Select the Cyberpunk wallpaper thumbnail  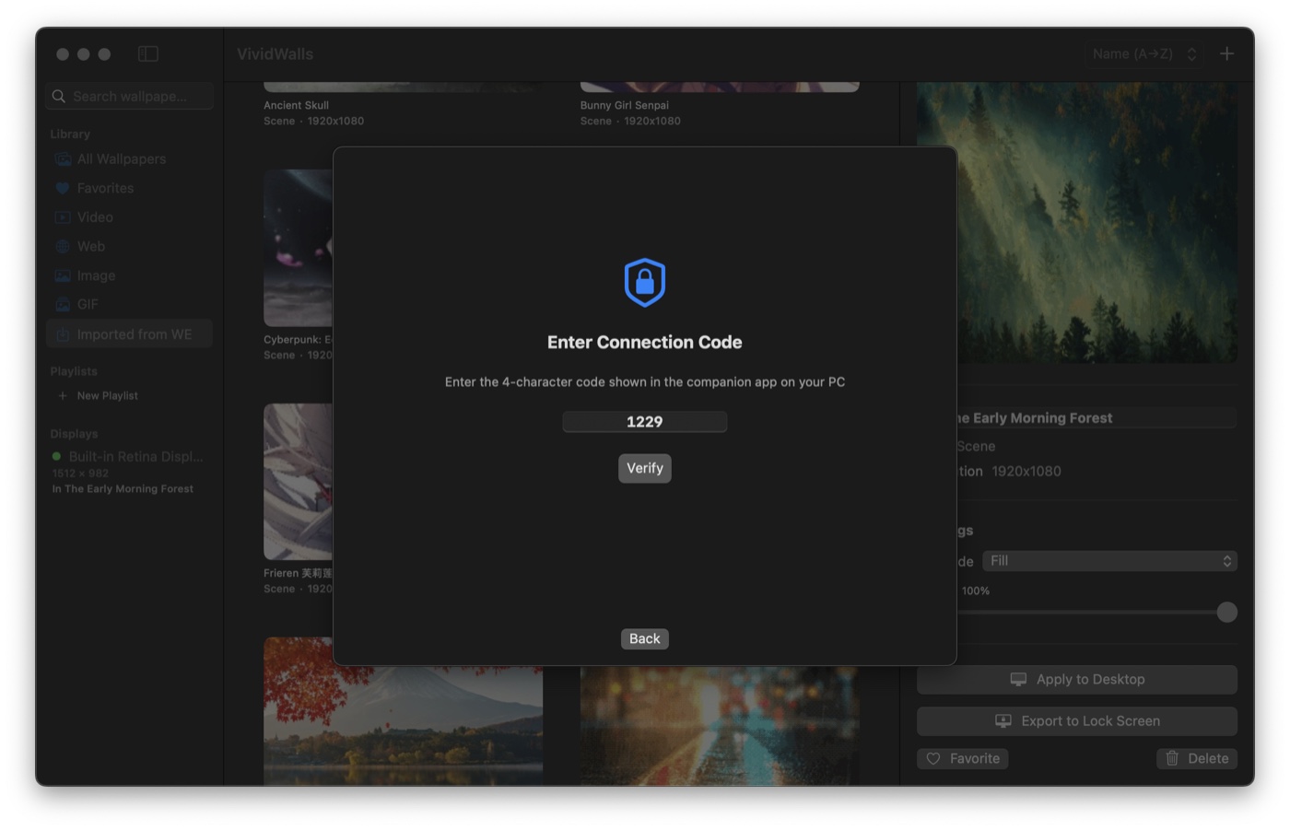point(298,248)
